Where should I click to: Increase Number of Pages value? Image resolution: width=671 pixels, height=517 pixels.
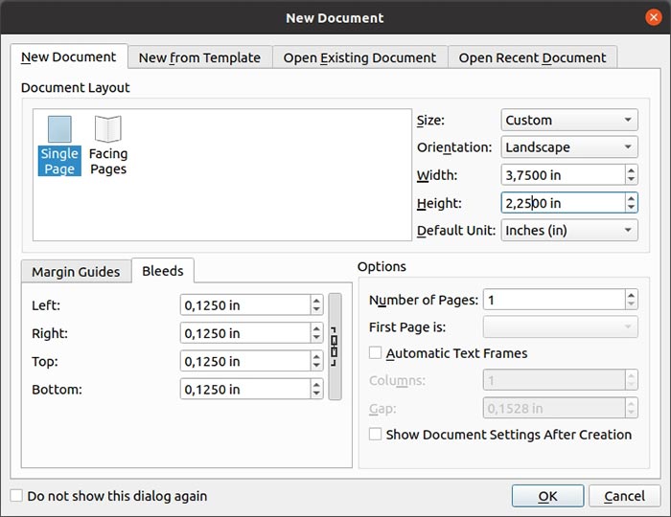pyautogui.click(x=631, y=295)
